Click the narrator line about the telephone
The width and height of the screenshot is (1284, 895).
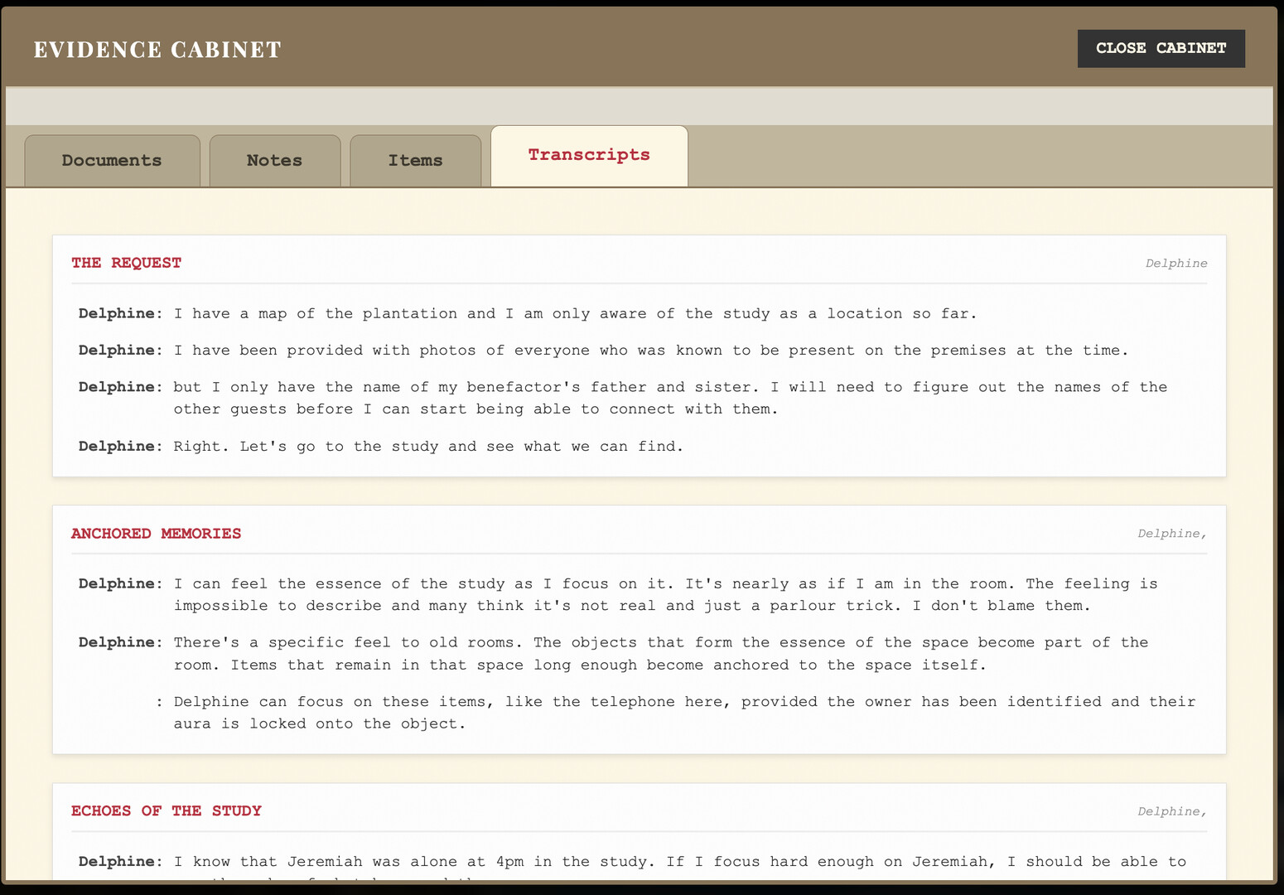pos(679,712)
